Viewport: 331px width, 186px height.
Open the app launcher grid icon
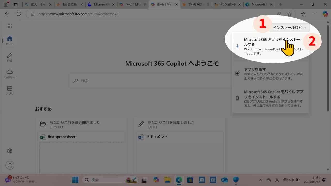click(10, 26)
